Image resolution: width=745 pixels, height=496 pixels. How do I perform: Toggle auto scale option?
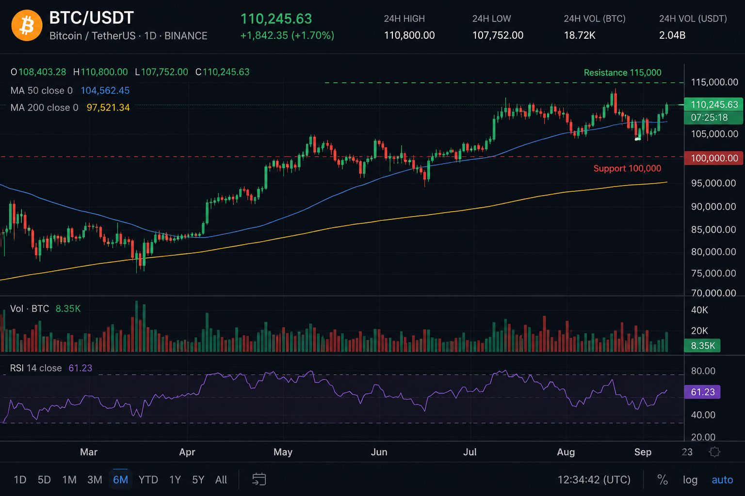click(722, 480)
